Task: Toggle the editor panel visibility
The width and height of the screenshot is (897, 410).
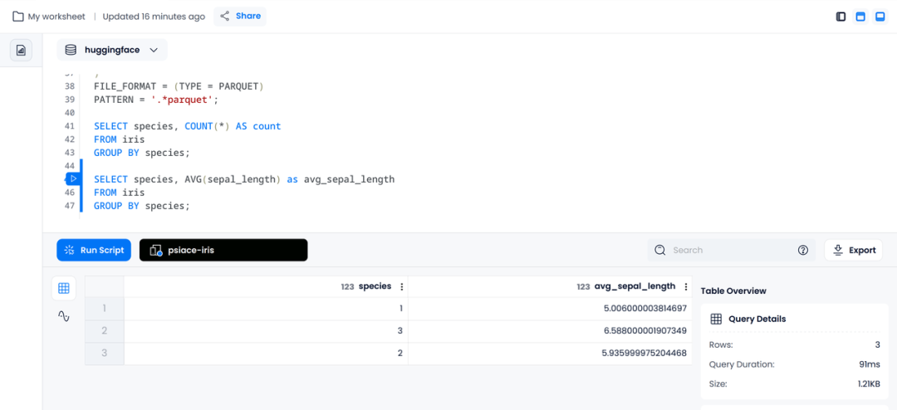Action: click(x=860, y=17)
